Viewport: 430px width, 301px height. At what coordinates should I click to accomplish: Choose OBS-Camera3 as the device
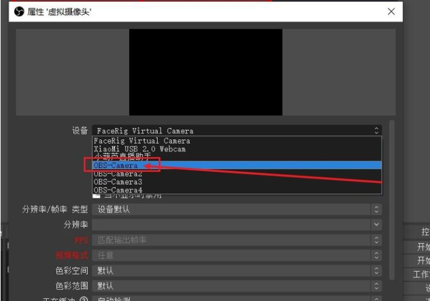coord(117,182)
